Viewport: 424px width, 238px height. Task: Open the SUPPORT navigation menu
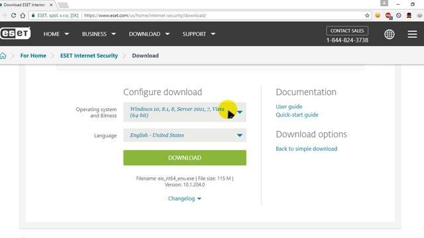(x=199, y=34)
